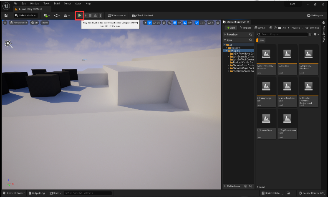Open the Help menu
This screenshot has width=328, height=197.
(x=88, y=4)
